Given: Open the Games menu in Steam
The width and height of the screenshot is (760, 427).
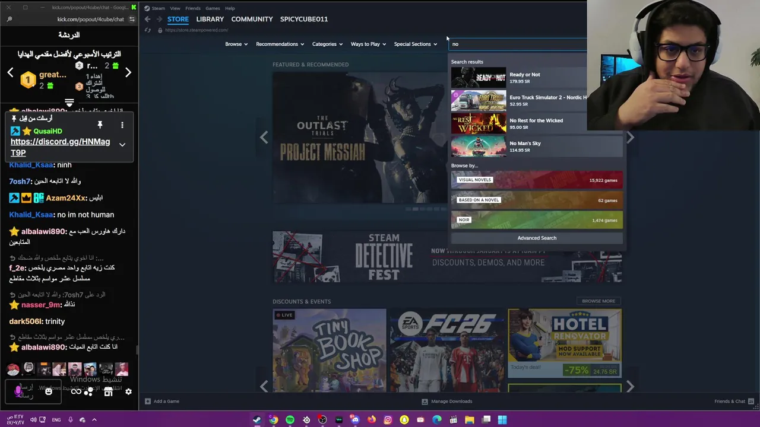Looking at the screenshot, I should tap(213, 8).
